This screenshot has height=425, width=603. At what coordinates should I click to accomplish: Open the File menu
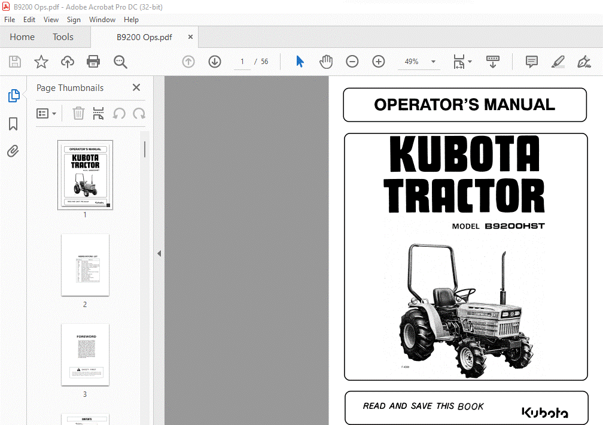coord(10,20)
